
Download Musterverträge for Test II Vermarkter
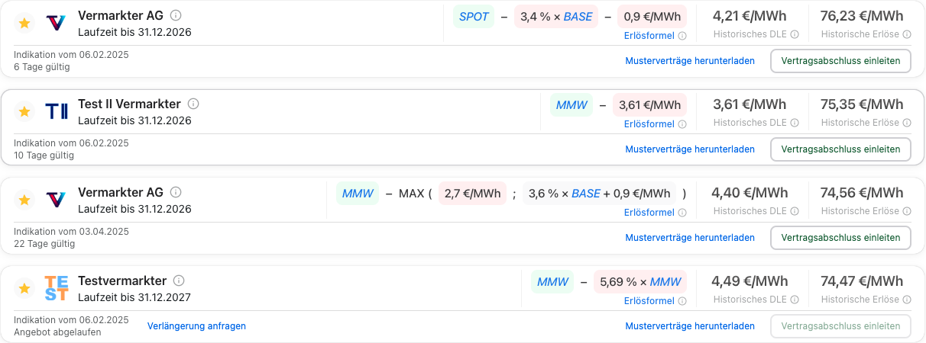tap(690, 149)
